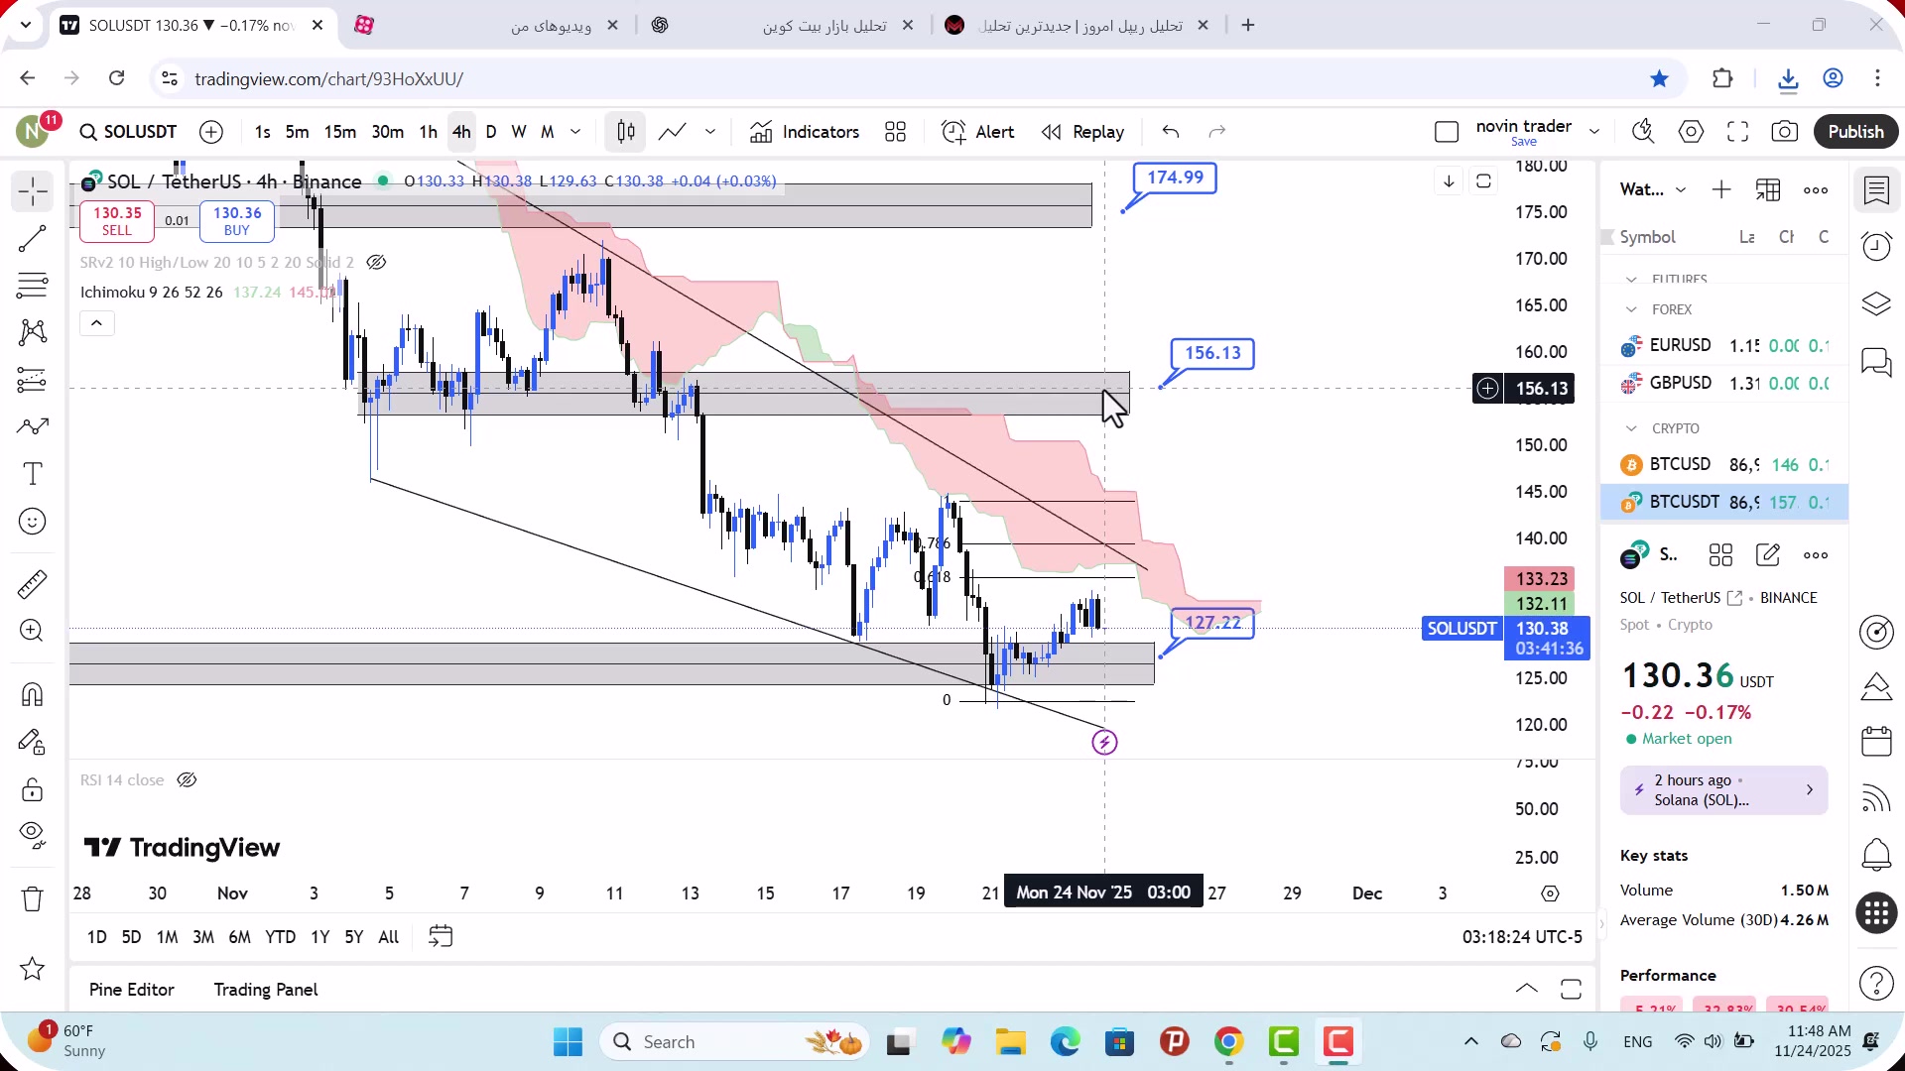Open the Pine Editor tab
This screenshot has width=1905, height=1071.
(x=131, y=990)
